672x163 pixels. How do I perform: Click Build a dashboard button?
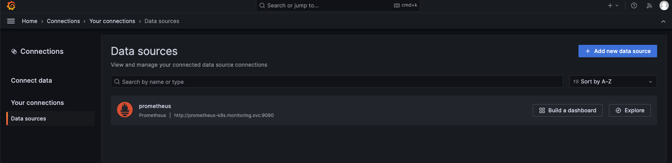(x=568, y=110)
